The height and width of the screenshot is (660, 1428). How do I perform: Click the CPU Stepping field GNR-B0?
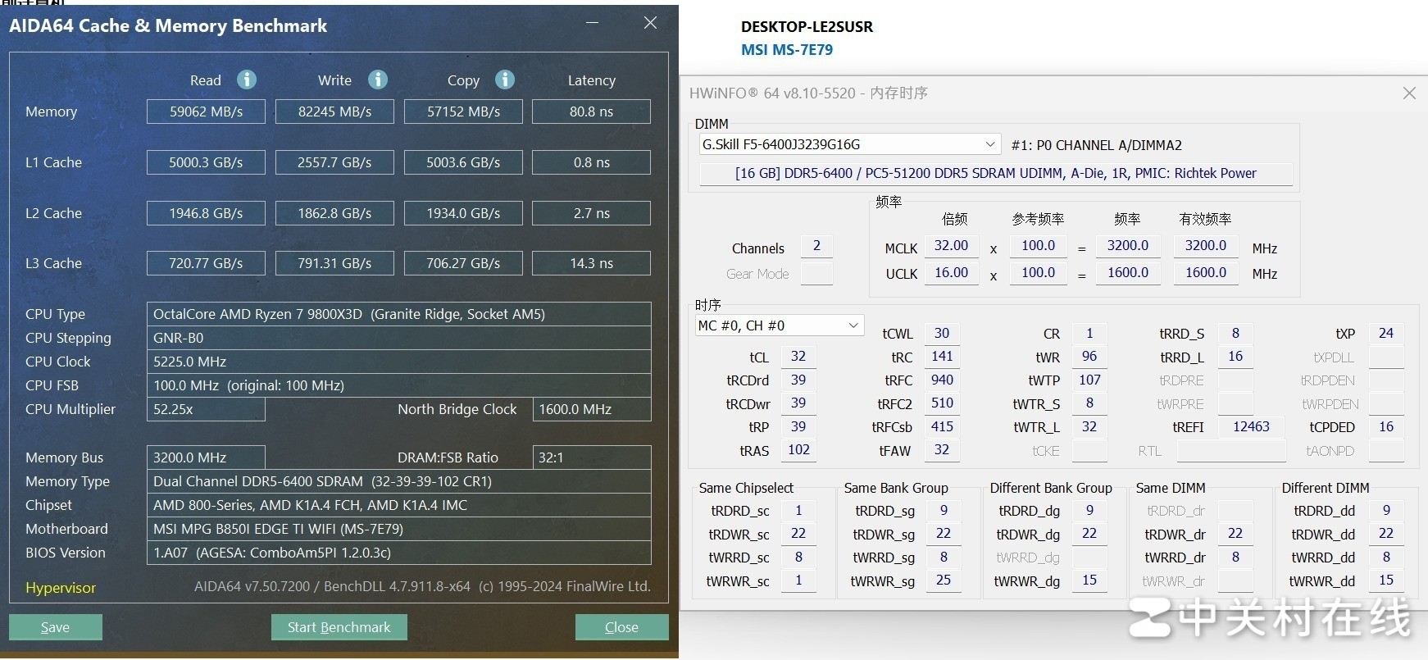pos(399,338)
